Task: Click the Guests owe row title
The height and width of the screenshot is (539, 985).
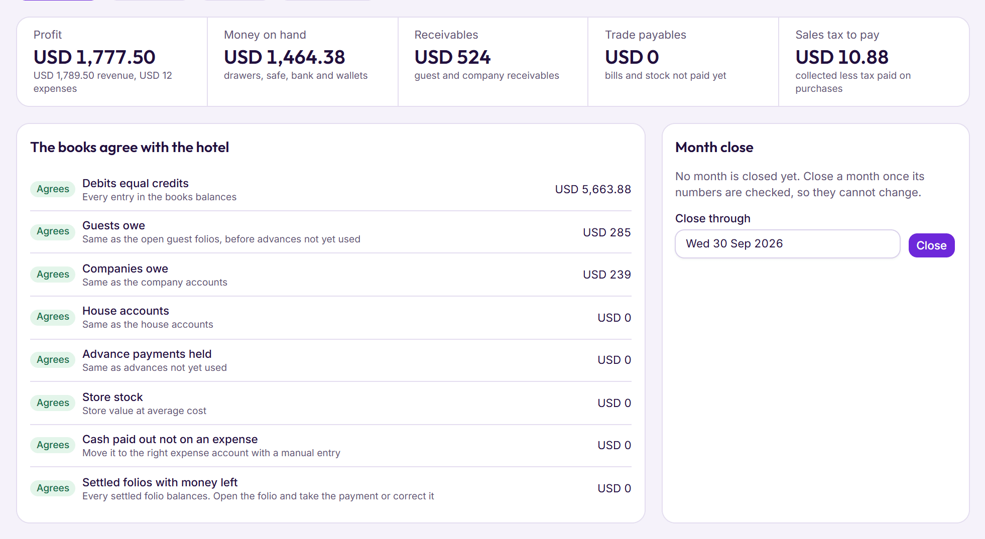Action: (113, 225)
